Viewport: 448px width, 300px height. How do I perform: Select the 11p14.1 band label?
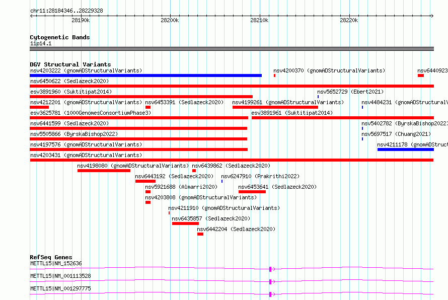coord(41,43)
